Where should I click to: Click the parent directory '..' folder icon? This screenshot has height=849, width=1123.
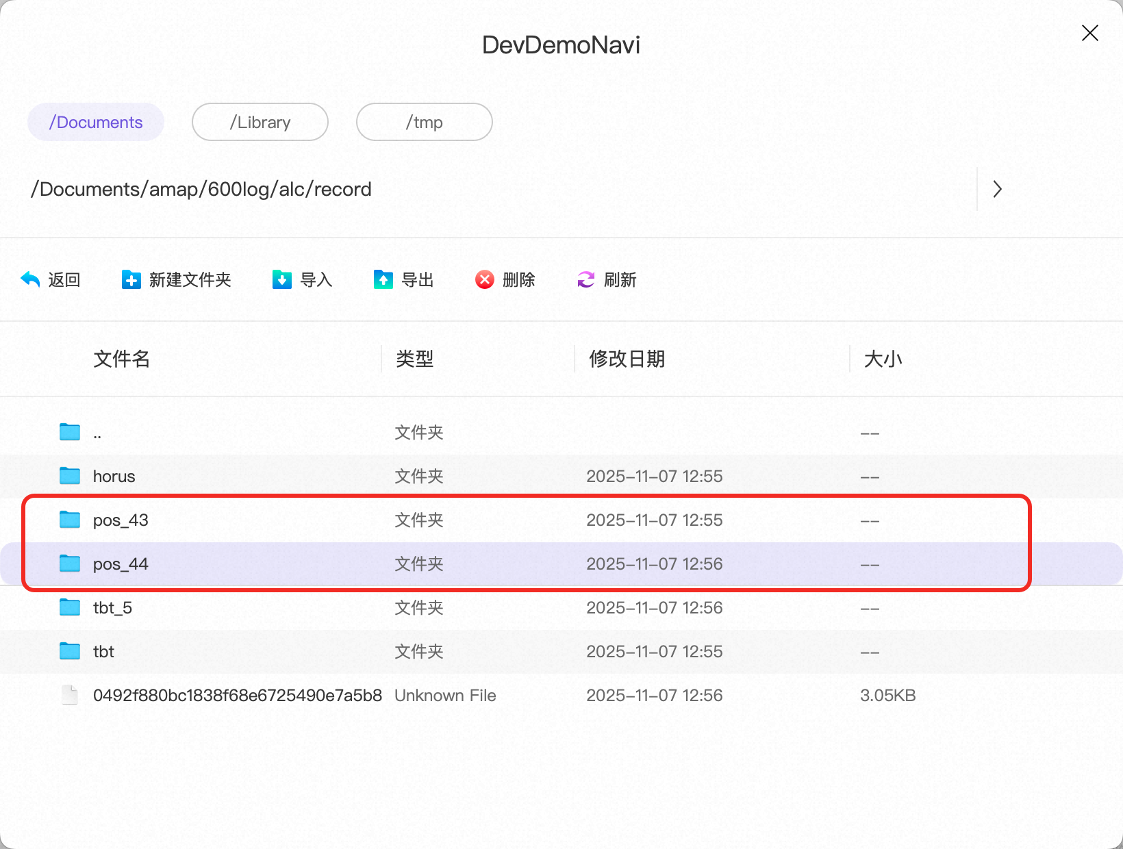pos(70,432)
